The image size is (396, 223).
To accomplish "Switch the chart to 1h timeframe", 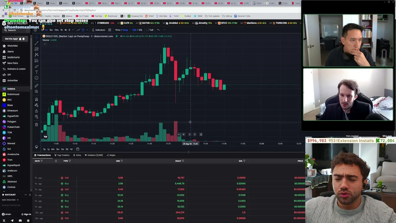I will [x=61, y=30].
